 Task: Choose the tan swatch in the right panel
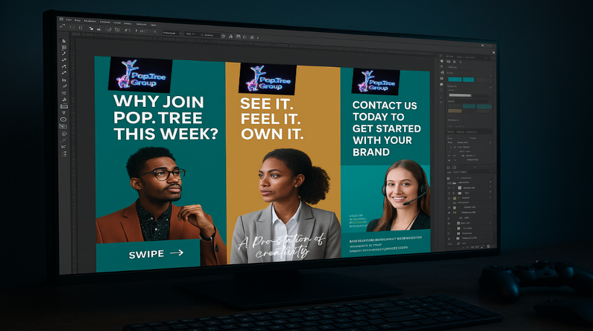pos(455,111)
